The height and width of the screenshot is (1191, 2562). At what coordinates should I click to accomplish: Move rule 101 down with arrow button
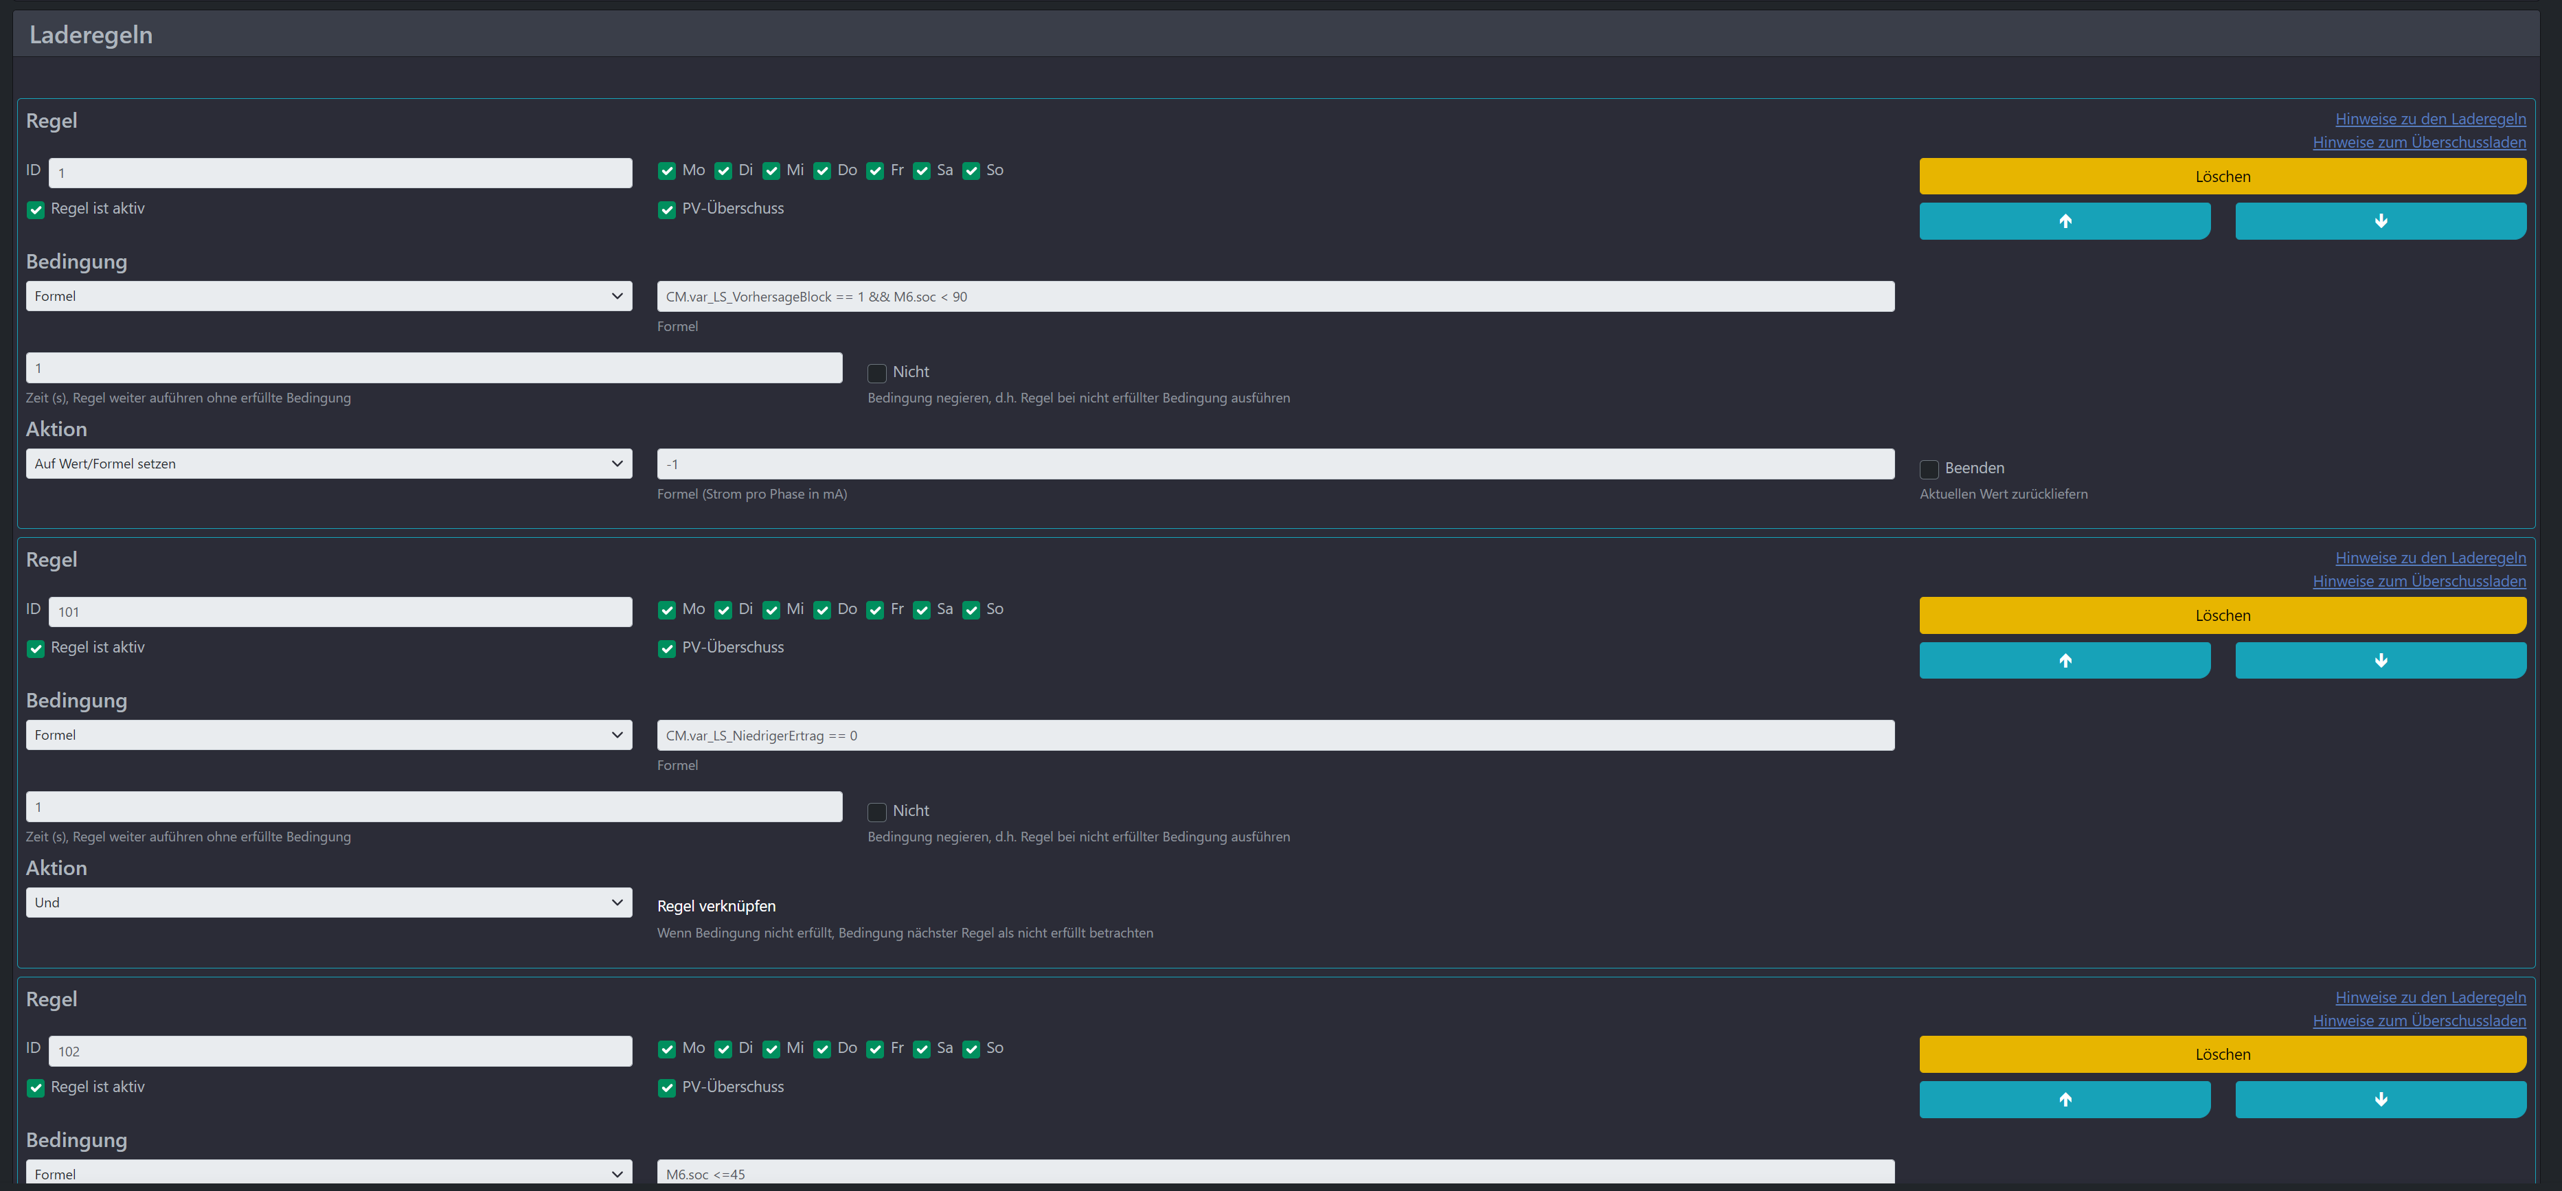tap(2379, 660)
